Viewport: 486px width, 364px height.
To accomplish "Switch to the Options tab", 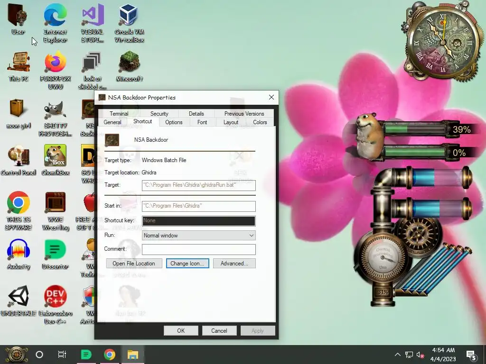I will (x=174, y=122).
